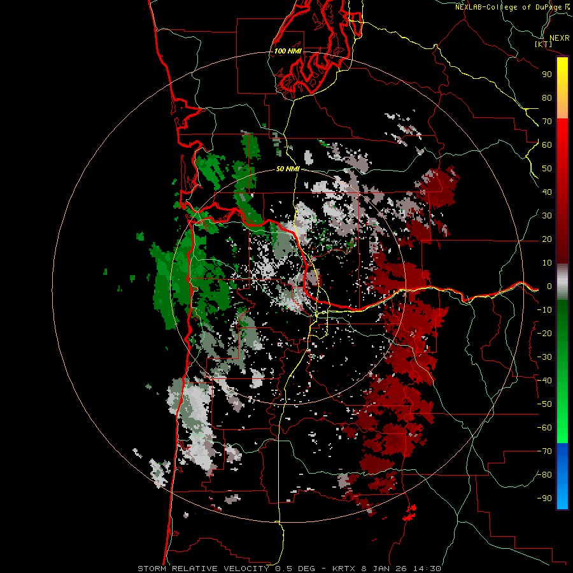Click the 60 value on the velocity scale
573x573 pixels.
pyautogui.click(x=547, y=145)
